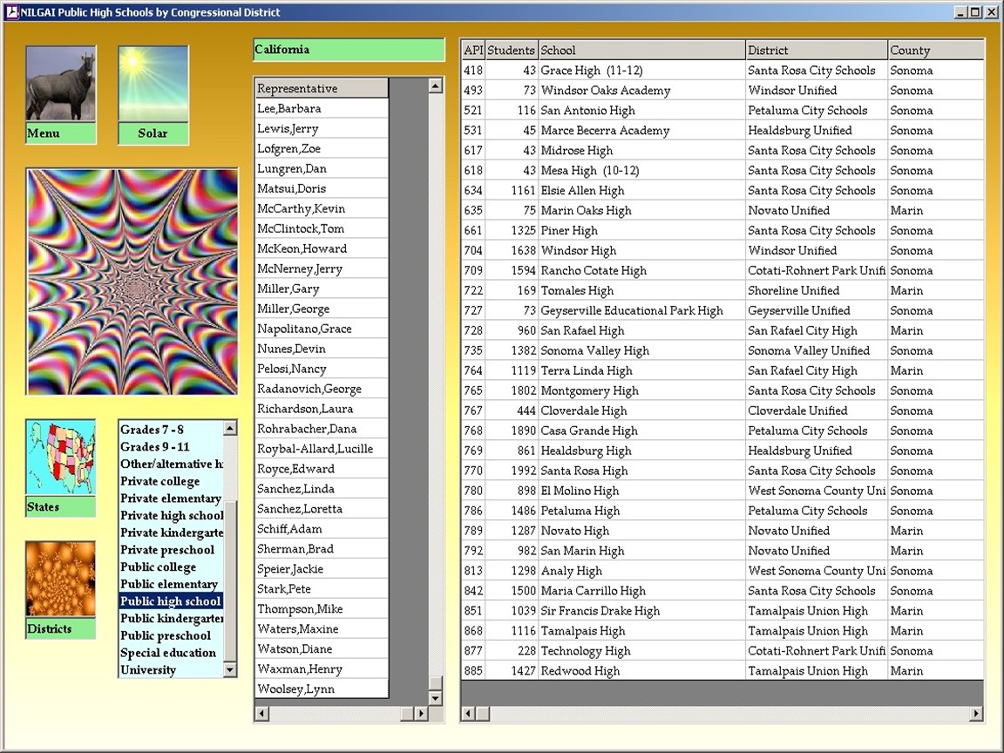This screenshot has height=753, width=1004.
Task: Click the Students column header
Action: (x=511, y=51)
